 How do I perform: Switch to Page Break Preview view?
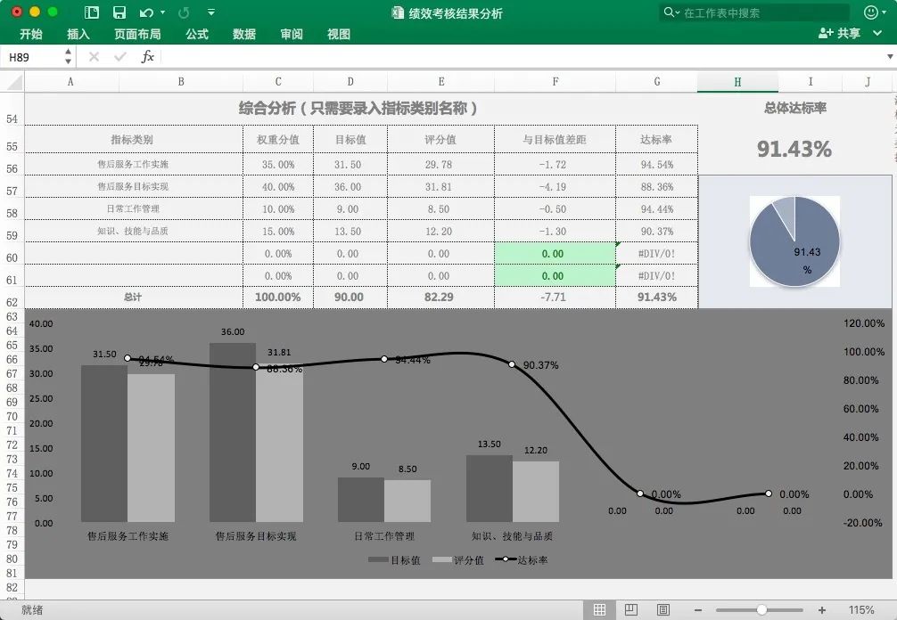pyautogui.click(x=662, y=610)
